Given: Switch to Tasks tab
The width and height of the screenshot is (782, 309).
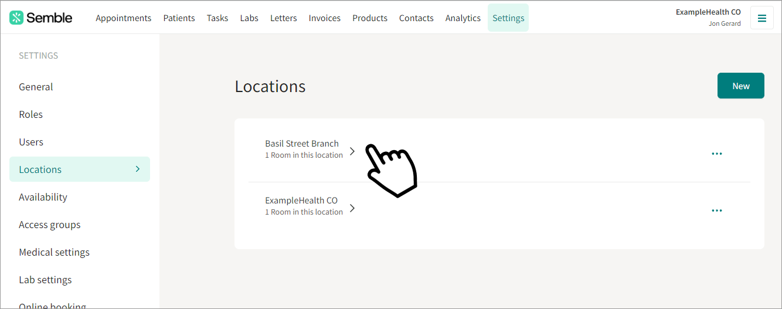Looking at the screenshot, I should click(x=217, y=18).
